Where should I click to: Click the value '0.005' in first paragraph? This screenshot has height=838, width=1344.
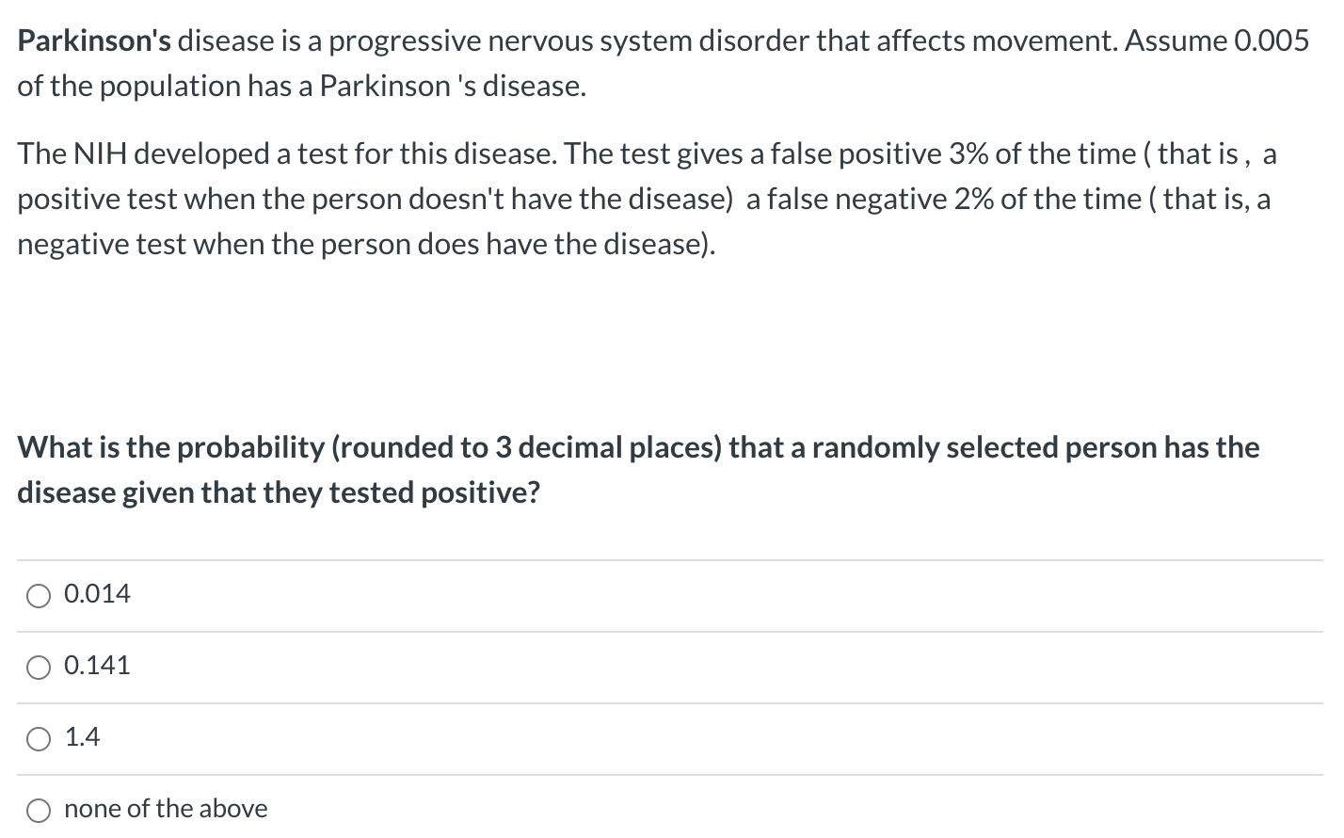pyautogui.click(x=1271, y=40)
